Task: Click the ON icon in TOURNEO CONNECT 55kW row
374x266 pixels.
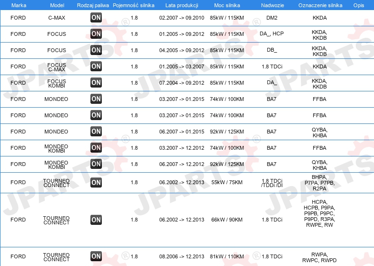Action: (96, 182)
